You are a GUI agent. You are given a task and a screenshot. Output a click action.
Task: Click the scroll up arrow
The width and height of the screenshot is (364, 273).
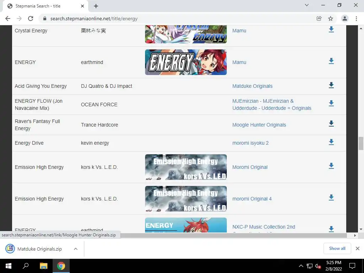tap(361, 28)
